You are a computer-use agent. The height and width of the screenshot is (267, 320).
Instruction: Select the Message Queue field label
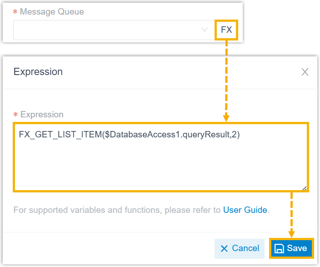(x=52, y=12)
